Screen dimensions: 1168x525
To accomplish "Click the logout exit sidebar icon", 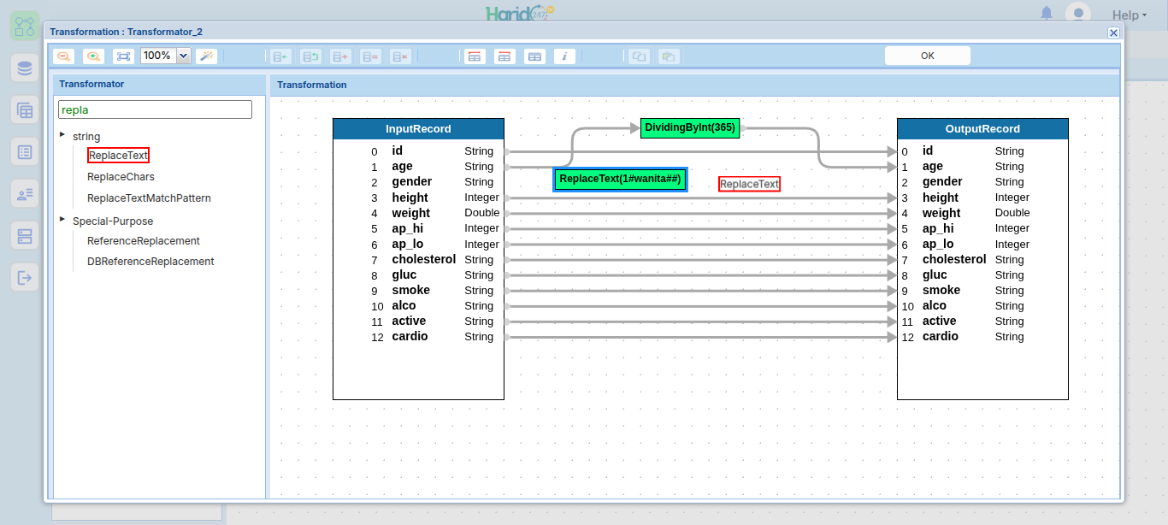I will pyautogui.click(x=25, y=277).
